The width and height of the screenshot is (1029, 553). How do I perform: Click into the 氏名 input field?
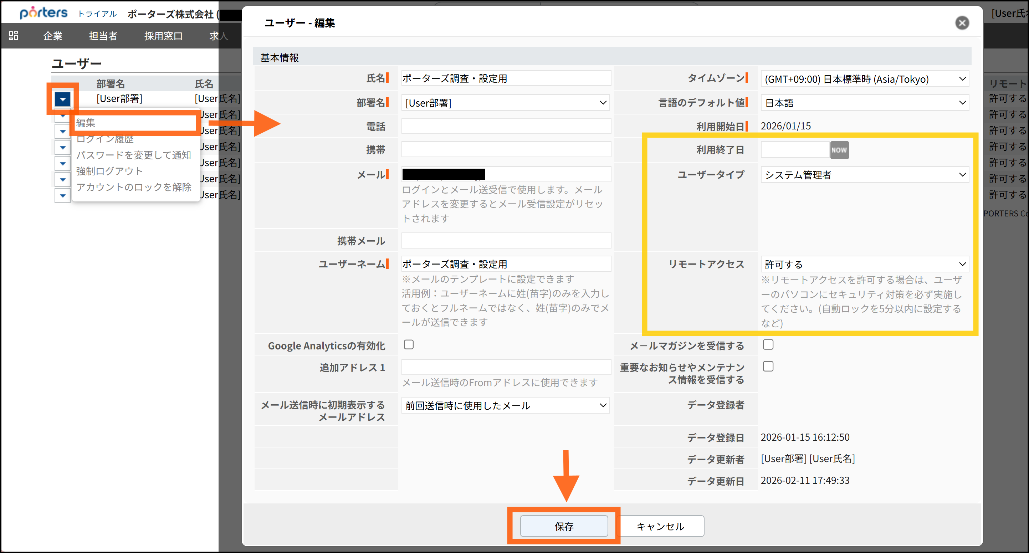(506, 78)
